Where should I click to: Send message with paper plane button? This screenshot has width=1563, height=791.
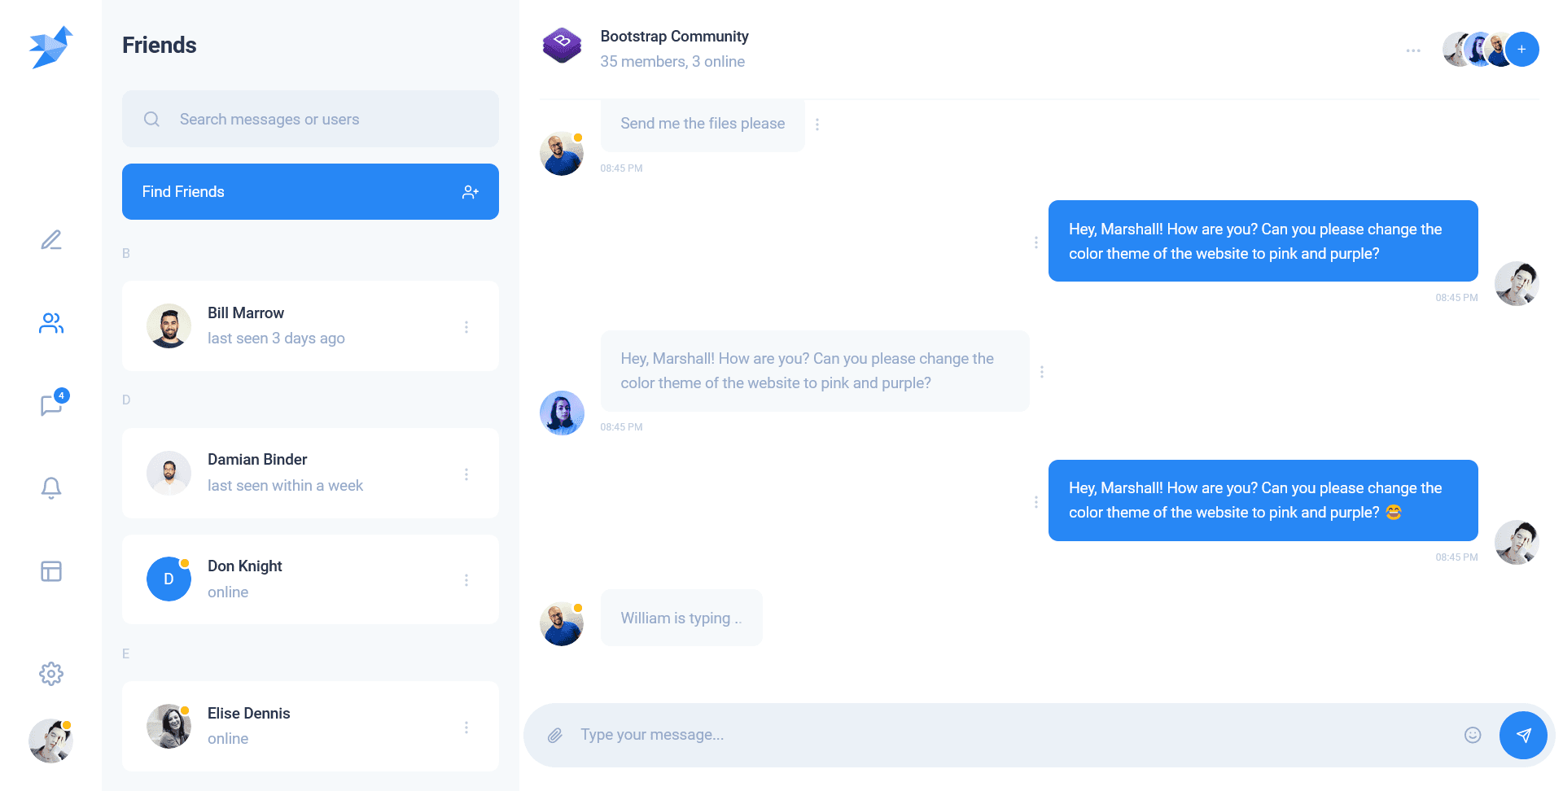click(x=1523, y=736)
